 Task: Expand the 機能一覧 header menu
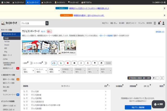[x=113, y=23]
